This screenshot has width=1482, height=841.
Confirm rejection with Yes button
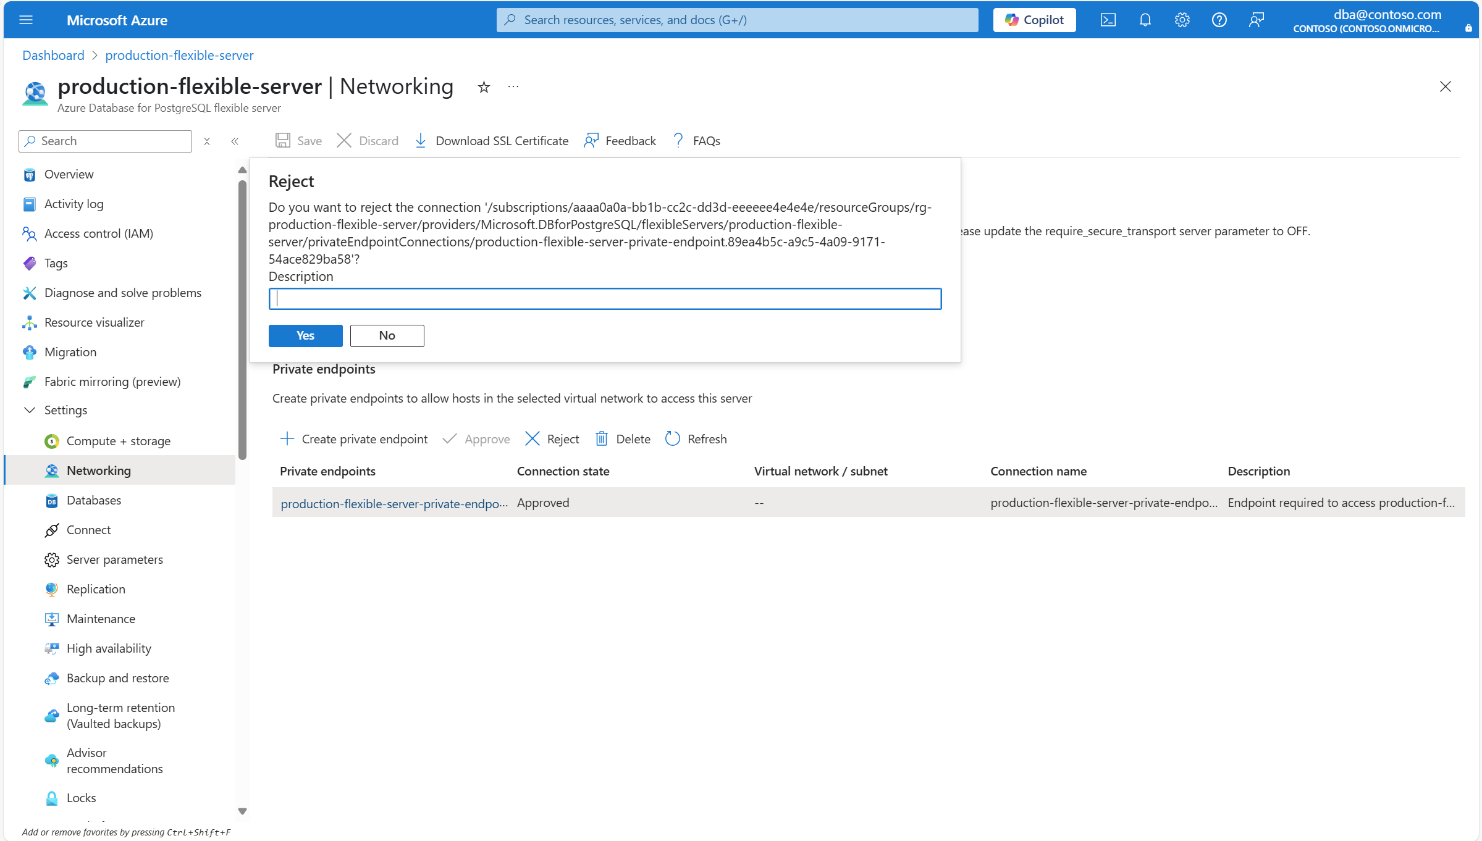(305, 335)
